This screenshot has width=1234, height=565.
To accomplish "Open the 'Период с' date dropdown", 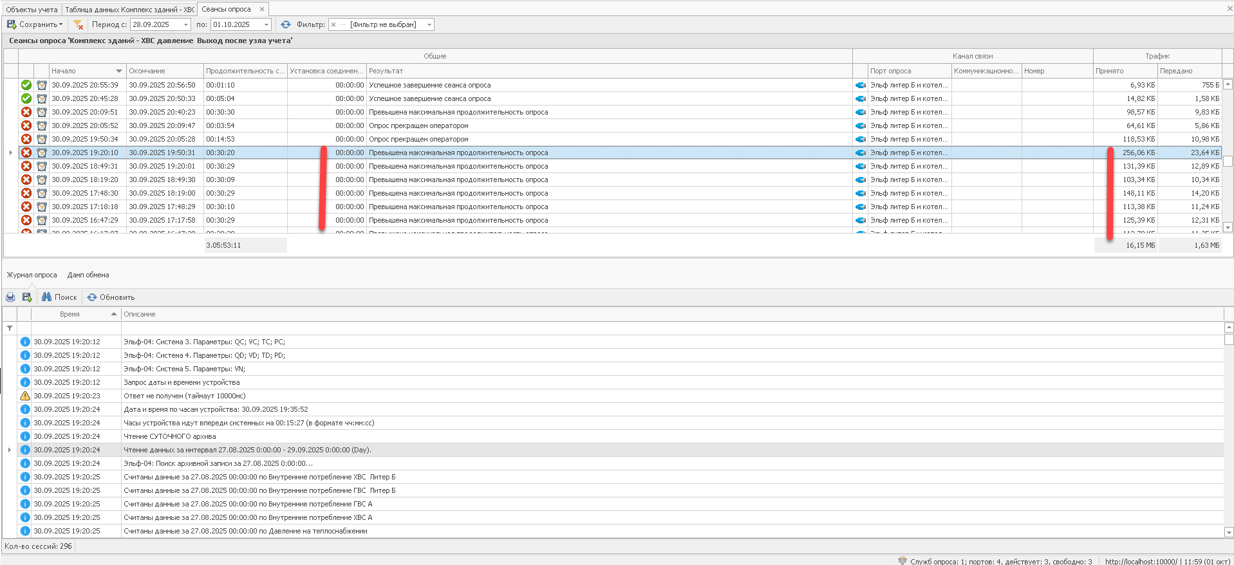I will click(x=186, y=24).
